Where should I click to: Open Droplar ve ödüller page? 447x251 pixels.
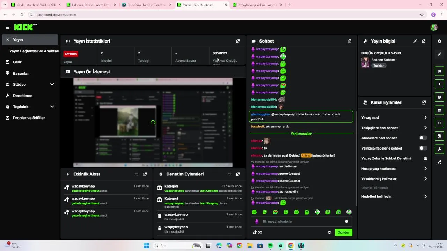point(30,118)
